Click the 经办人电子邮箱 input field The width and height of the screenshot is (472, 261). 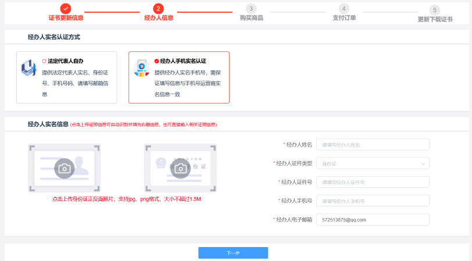pyautogui.click(x=373, y=220)
